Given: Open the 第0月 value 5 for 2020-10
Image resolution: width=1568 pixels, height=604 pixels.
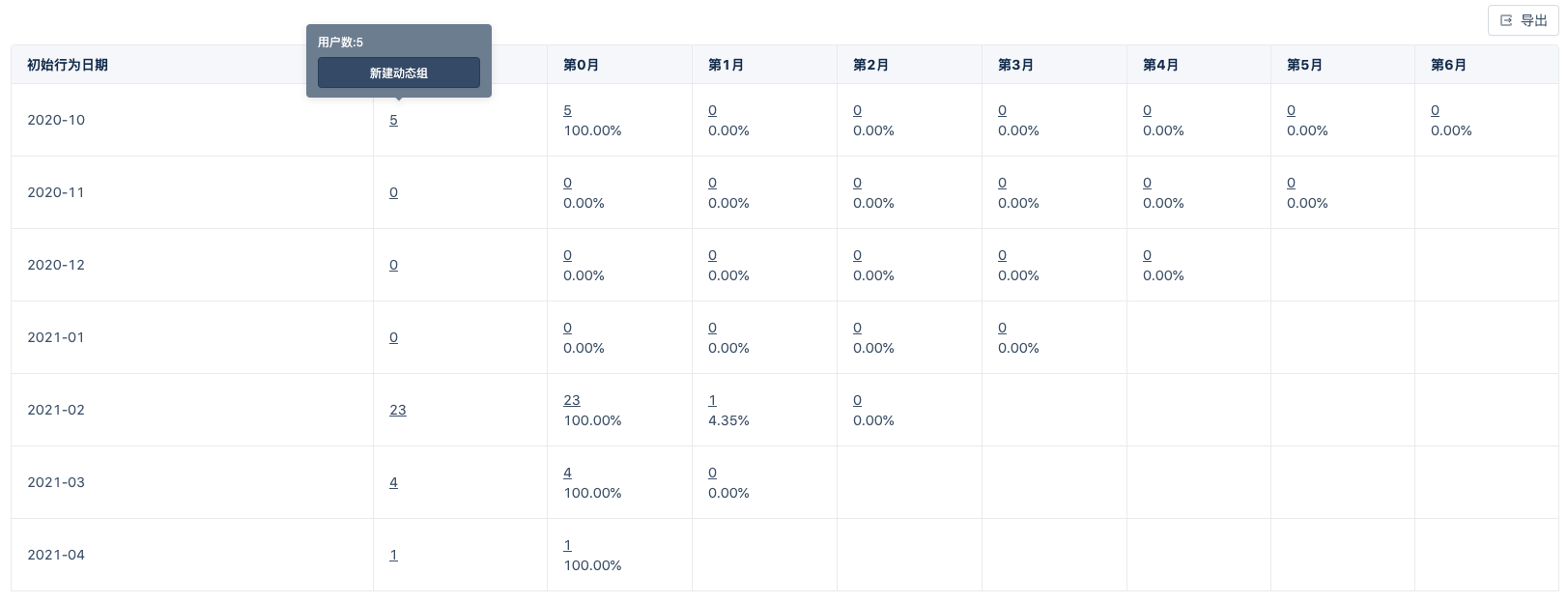Looking at the screenshot, I should point(567,110).
